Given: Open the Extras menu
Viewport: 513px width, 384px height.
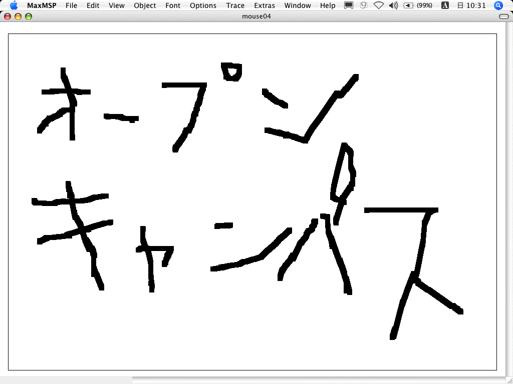Looking at the screenshot, I should [265, 5].
